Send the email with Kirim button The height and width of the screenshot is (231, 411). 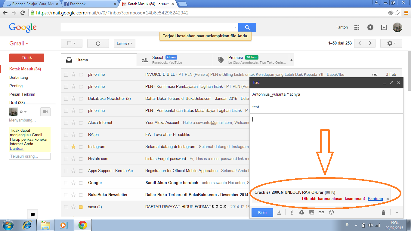click(262, 212)
